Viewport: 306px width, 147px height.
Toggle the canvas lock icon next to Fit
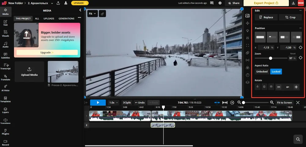click(103, 14)
